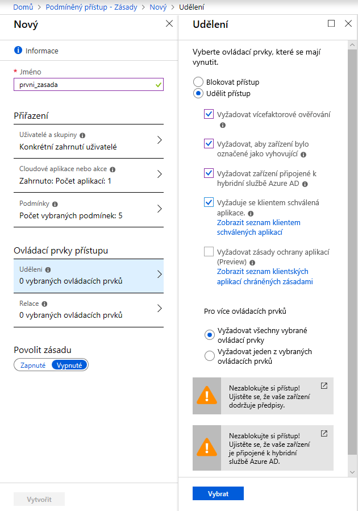Expand Podmínky settings row chevron
Image resolution: width=358 pixels, height=511 pixels.
(x=159, y=209)
